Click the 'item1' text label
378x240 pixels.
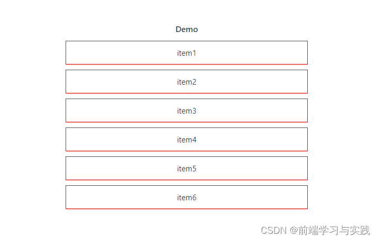click(x=186, y=53)
